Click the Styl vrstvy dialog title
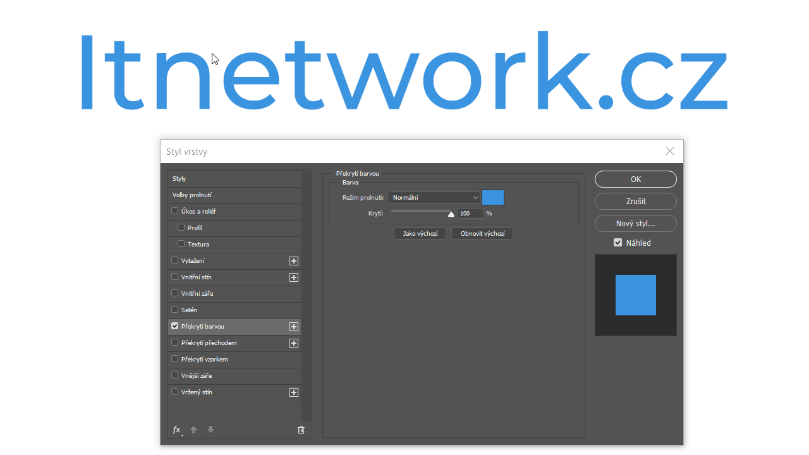This screenshot has height=455, width=809. tap(186, 152)
